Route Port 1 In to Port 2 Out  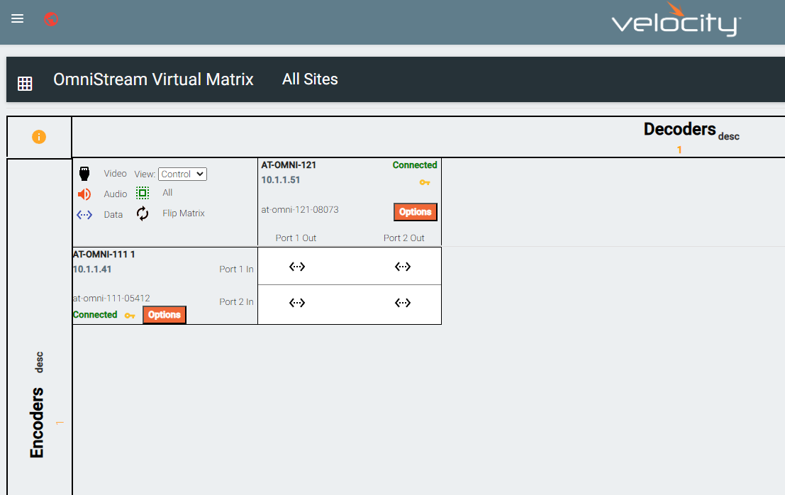click(403, 266)
